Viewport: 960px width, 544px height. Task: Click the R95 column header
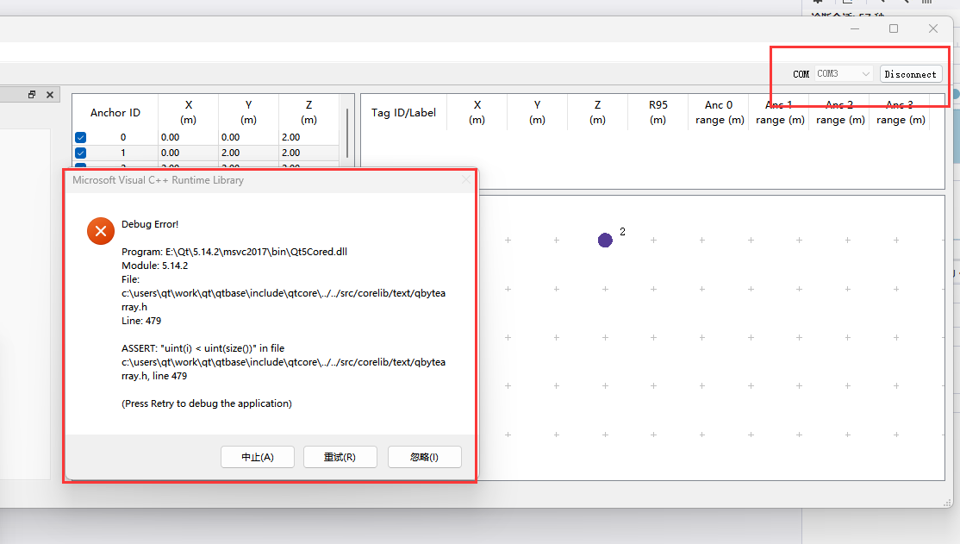click(x=658, y=113)
